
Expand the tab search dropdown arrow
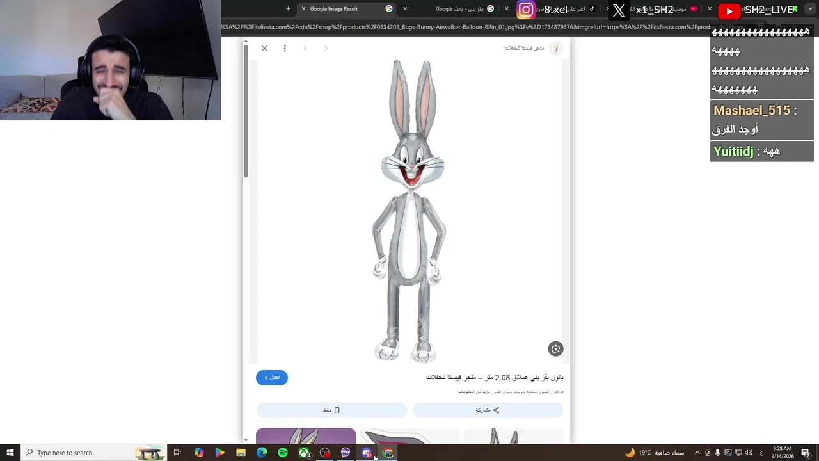tap(811, 9)
